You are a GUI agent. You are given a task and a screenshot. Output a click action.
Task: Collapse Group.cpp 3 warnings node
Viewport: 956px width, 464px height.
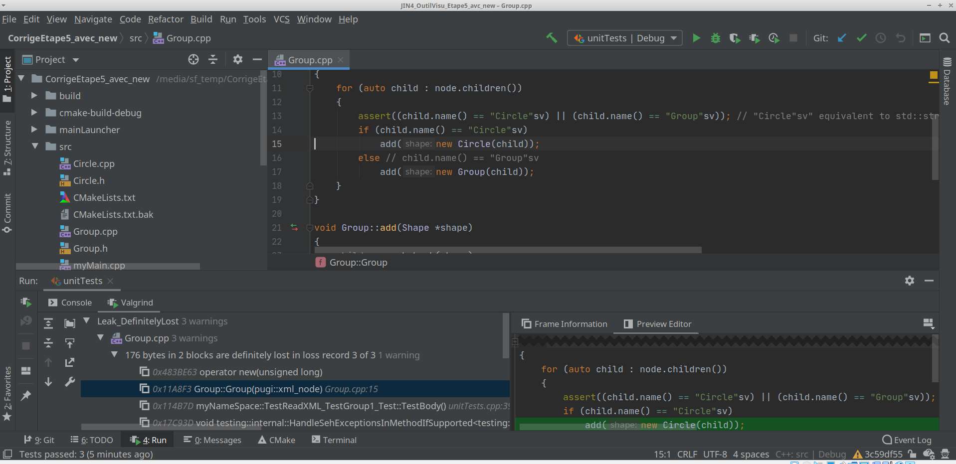coord(100,338)
